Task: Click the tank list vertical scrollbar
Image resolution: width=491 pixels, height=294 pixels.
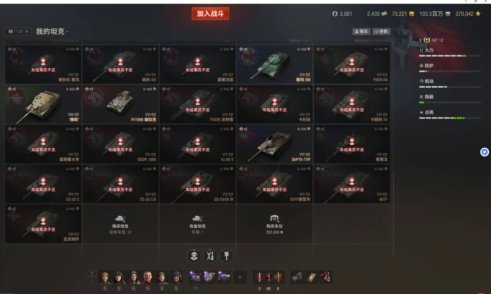Action: click(x=393, y=212)
